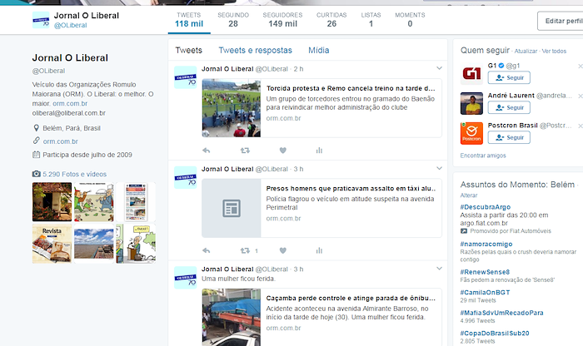This screenshot has width=583, height=346.
Task: Open the house with garden media thumbnail
Action: pyautogui.click(x=52, y=202)
